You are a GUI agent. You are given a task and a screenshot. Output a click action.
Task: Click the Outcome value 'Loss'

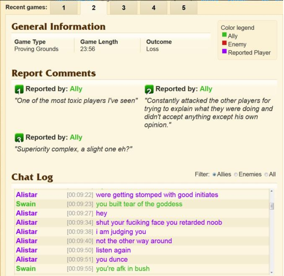coord(153,49)
